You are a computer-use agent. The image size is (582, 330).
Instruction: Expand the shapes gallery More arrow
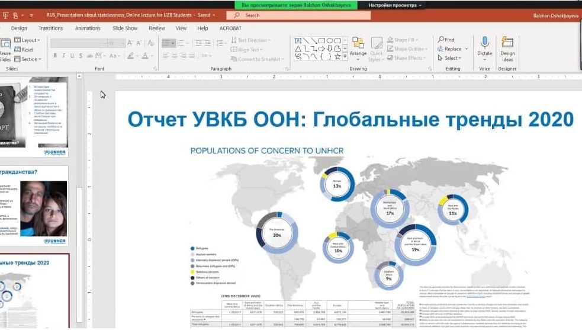pos(345,56)
